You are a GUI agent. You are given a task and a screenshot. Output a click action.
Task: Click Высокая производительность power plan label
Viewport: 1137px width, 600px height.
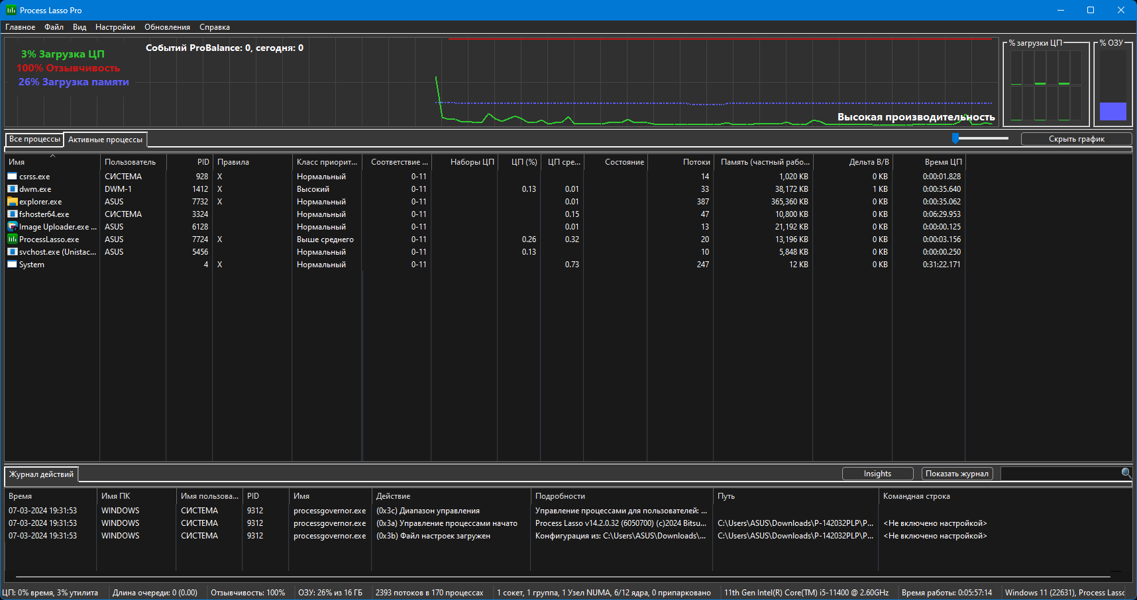point(916,117)
